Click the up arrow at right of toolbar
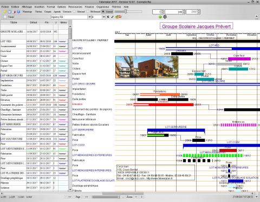The width and height of the screenshot is (260, 202). point(257,16)
